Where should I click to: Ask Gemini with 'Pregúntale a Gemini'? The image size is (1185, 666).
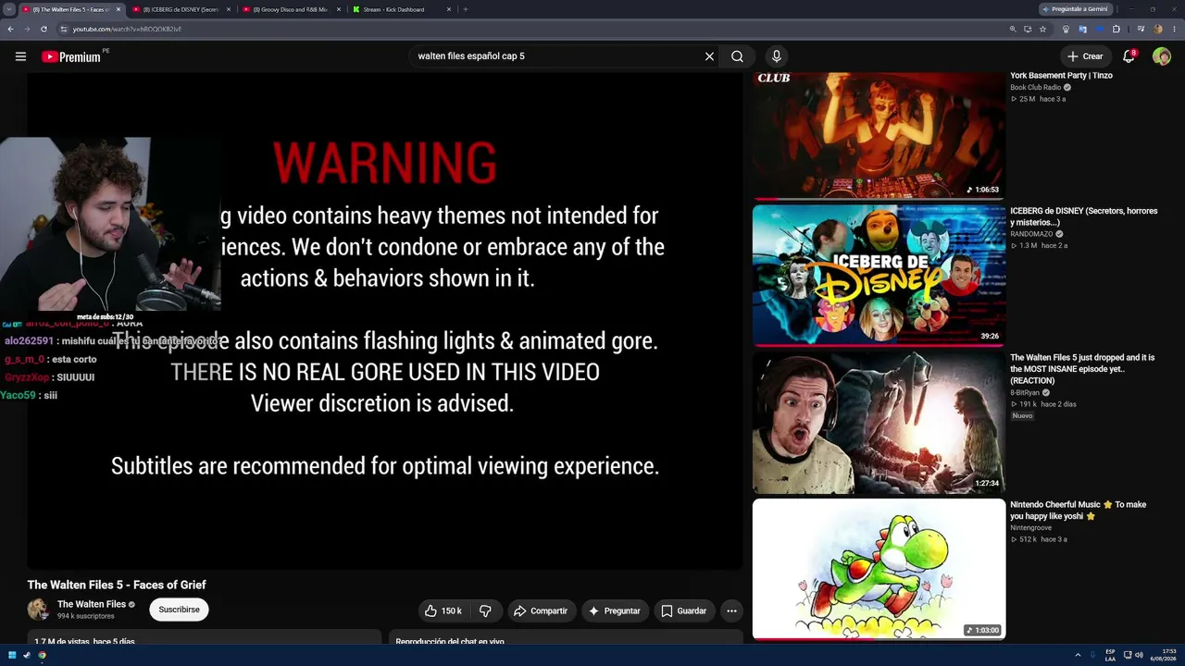pos(1075,9)
